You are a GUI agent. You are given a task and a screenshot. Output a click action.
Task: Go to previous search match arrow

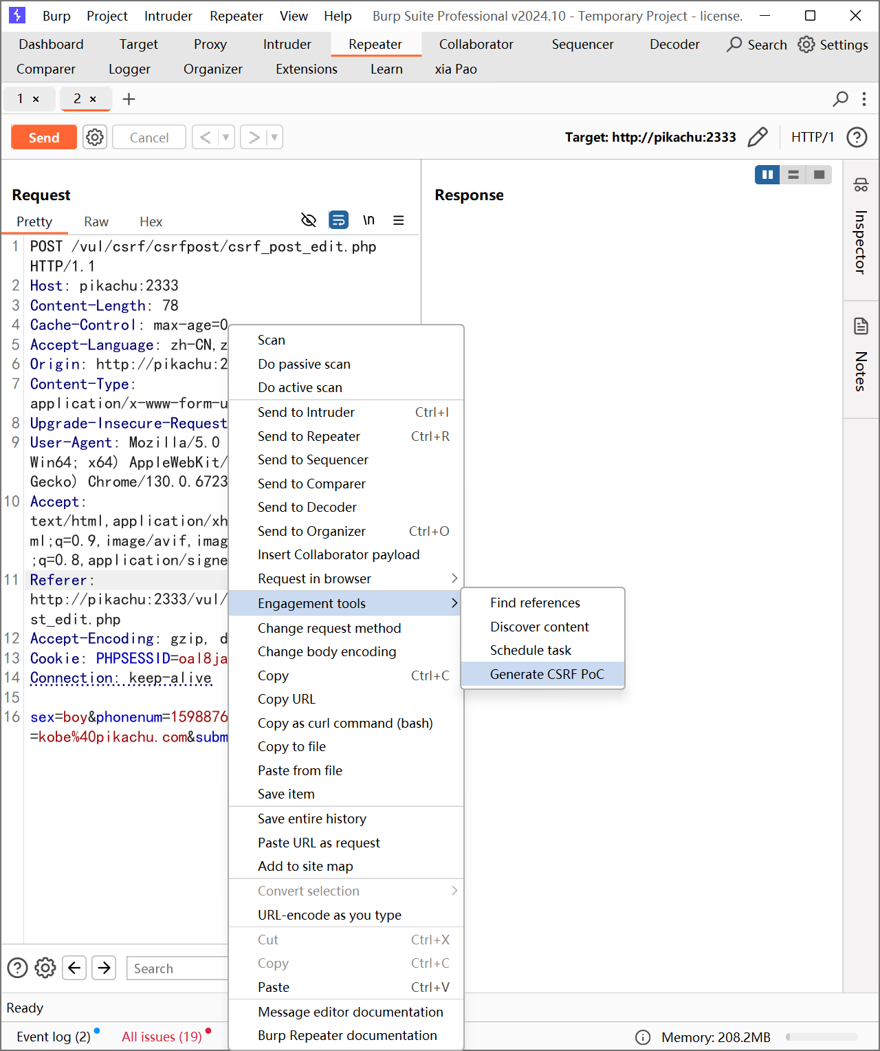(x=74, y=968)
